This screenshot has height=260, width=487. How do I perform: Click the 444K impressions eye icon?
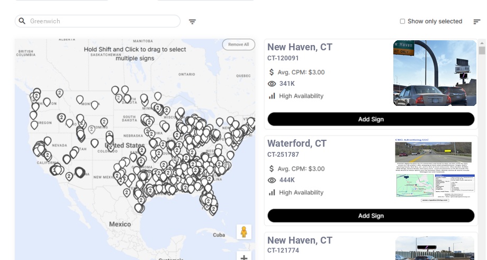click(272, 180)
